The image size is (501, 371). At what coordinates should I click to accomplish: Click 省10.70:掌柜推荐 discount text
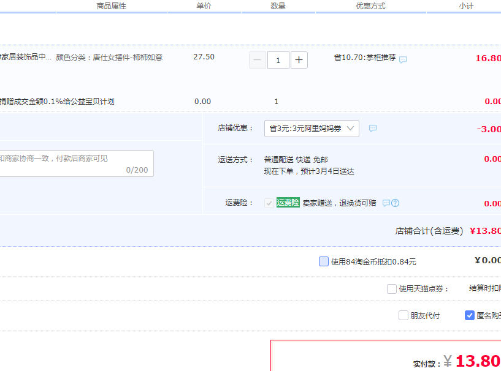[365, 58]
